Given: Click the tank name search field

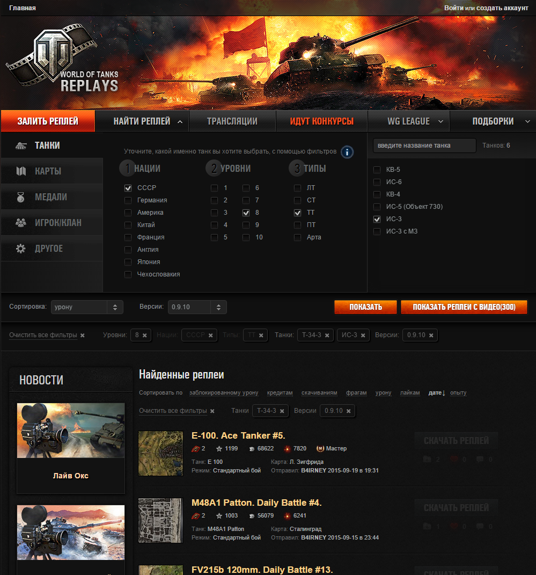Looking at the screenshot, I should pos(424,145).
